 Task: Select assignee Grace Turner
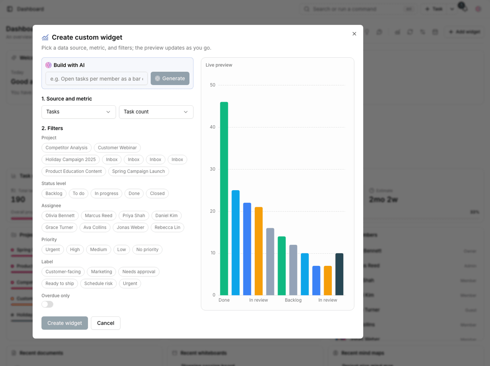[x=59, y=228]
